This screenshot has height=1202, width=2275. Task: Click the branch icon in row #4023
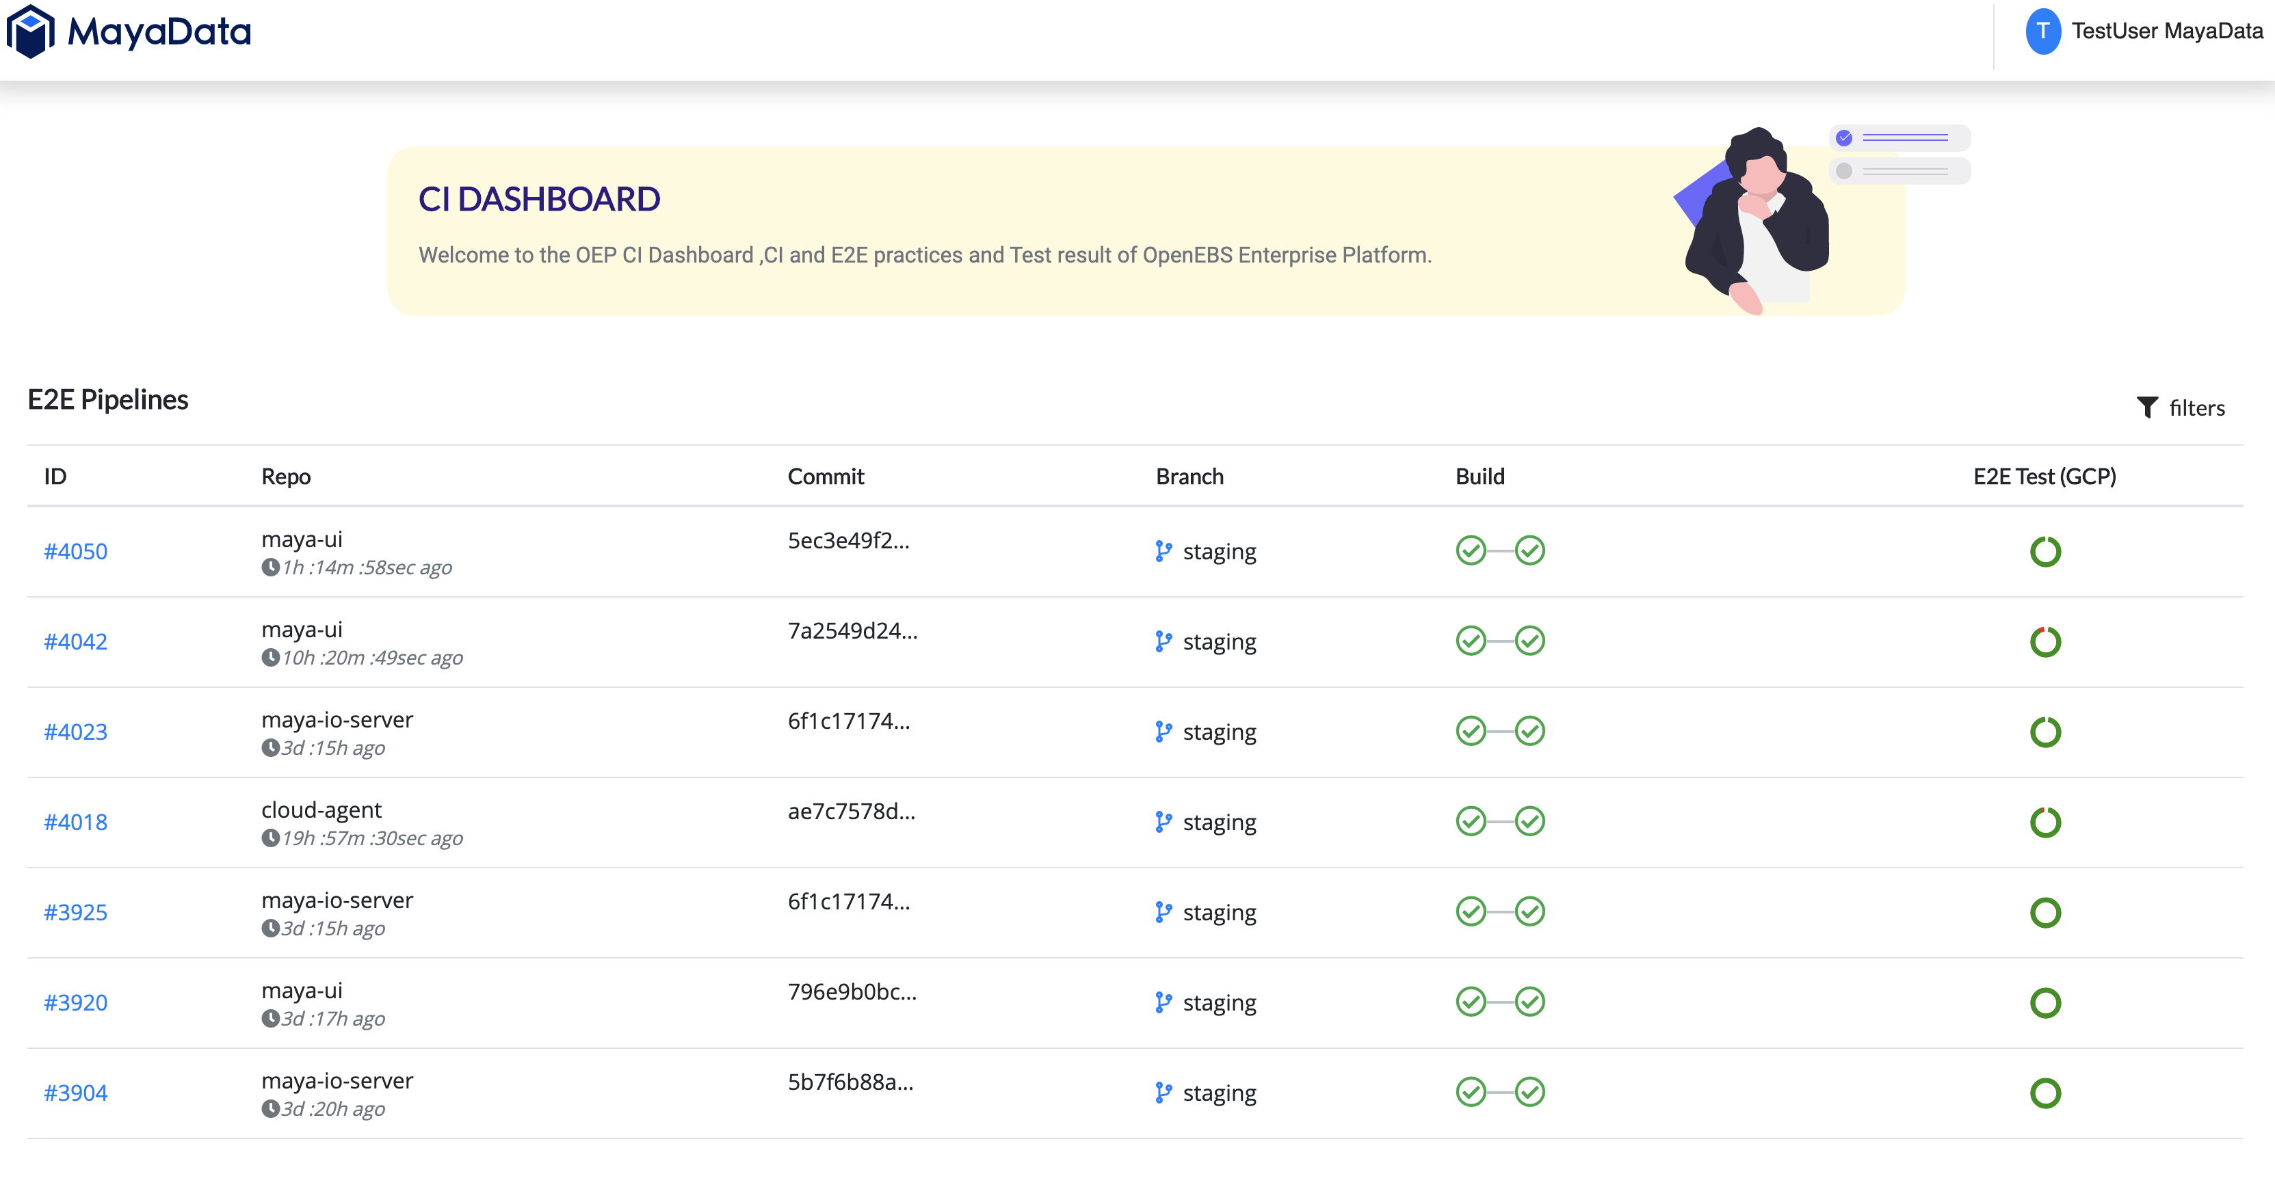(1163, 732)
